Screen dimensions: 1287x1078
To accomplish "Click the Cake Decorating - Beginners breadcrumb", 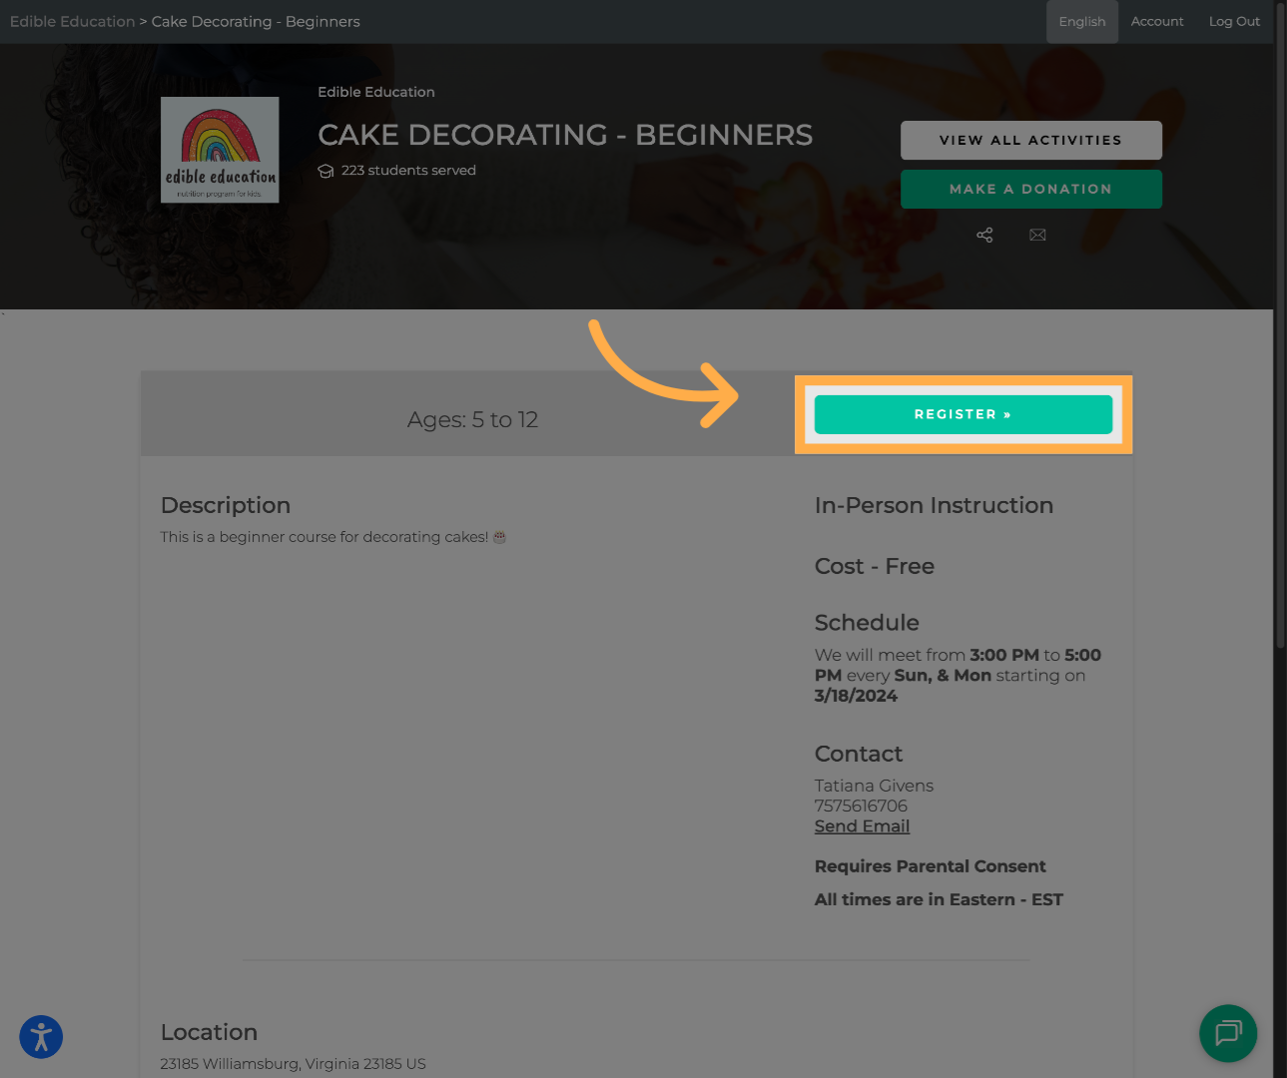I will (x=256, y=21).
